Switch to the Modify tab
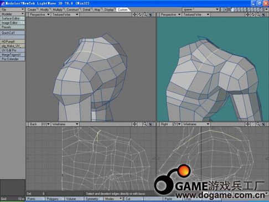Screen dimensions: 269x202 coord(44,9)
